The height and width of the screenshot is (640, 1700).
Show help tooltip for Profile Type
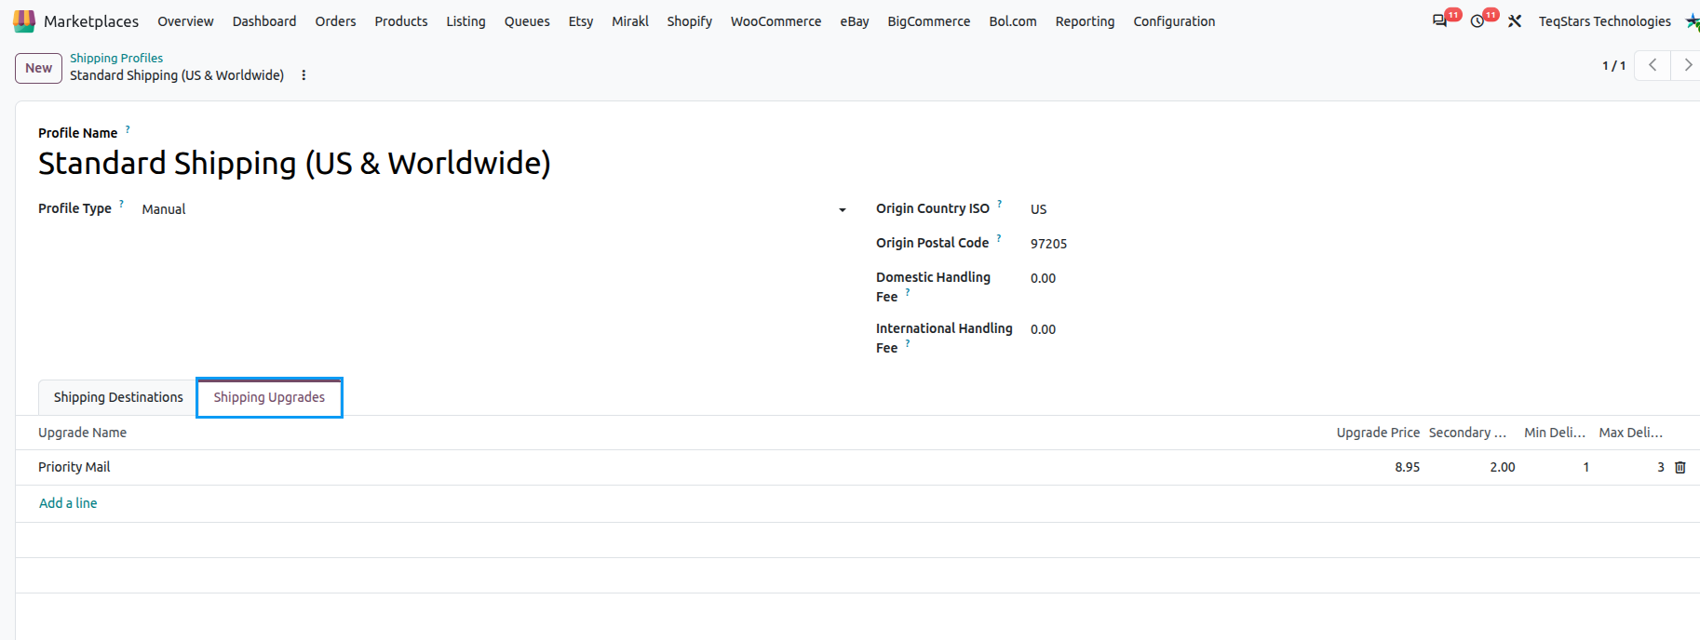point(121,204)
